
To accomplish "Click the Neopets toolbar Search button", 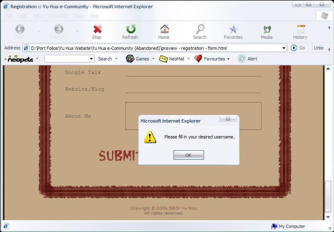I will coord(105,59).
